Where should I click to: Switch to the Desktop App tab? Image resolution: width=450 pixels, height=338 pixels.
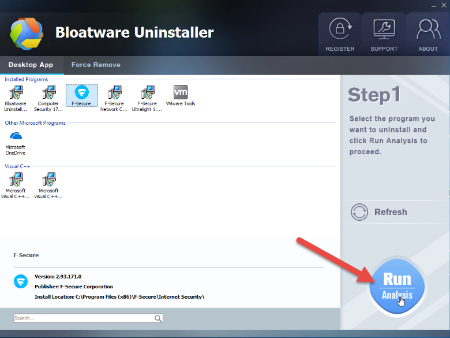pos(31,65)
